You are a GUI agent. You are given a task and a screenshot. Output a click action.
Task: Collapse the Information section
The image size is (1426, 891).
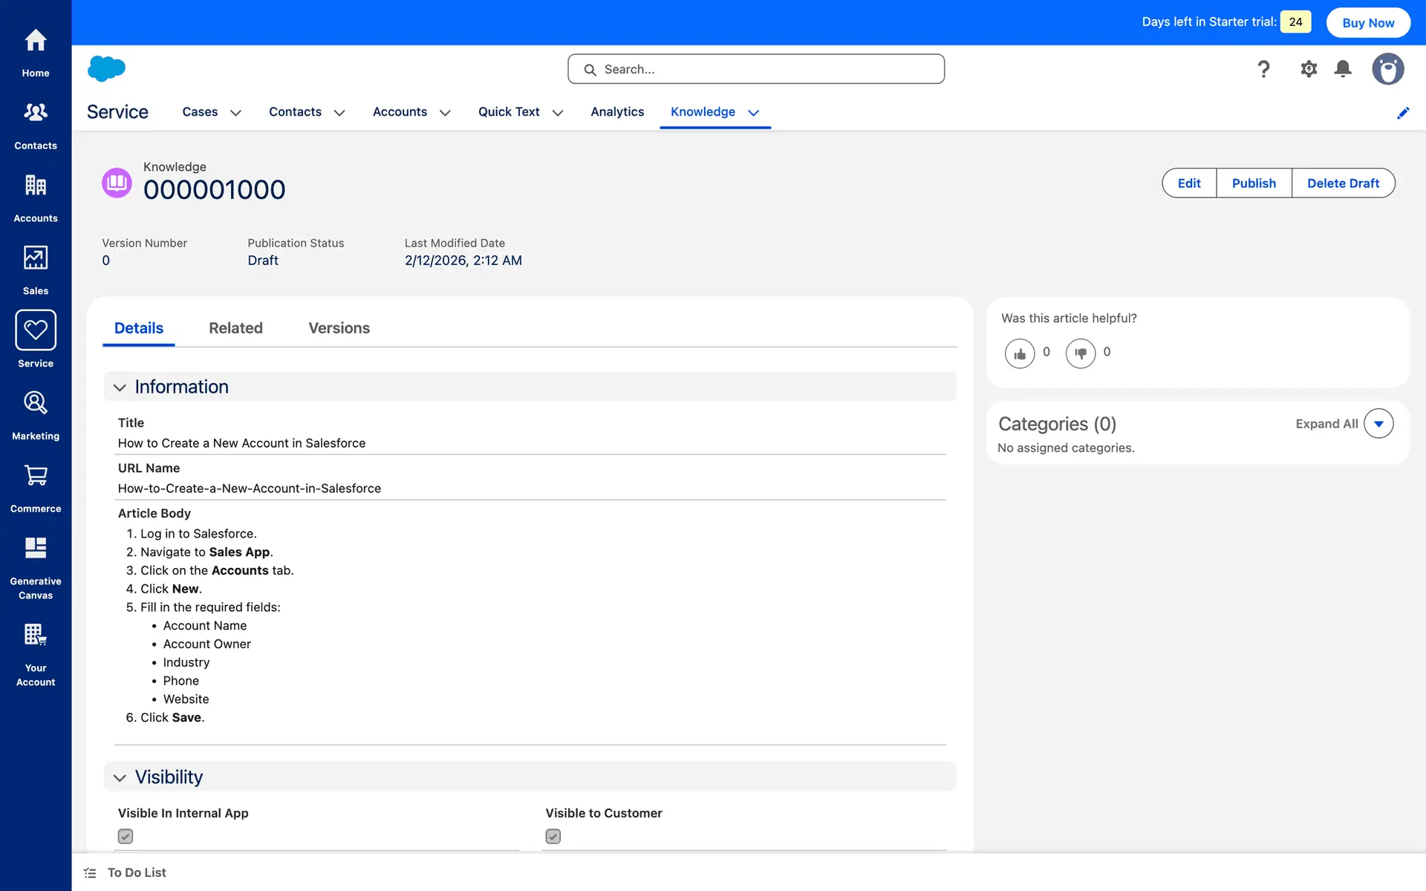click(x=120, y=388)
